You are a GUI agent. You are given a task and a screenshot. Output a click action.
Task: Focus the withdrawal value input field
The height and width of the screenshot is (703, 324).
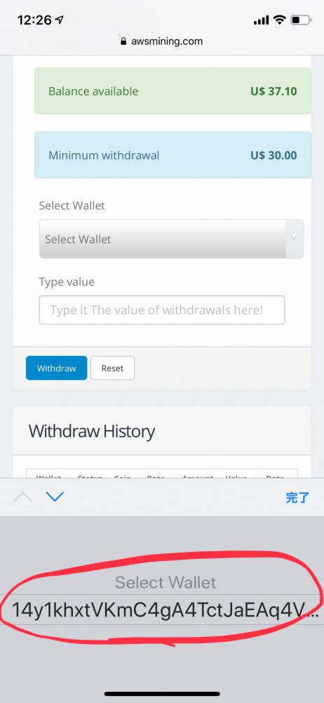click(162, 310)
